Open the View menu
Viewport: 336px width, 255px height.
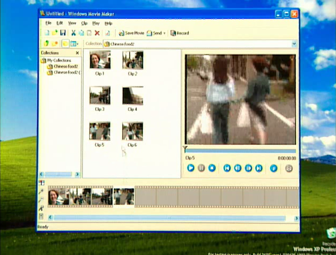click(72, 23)
